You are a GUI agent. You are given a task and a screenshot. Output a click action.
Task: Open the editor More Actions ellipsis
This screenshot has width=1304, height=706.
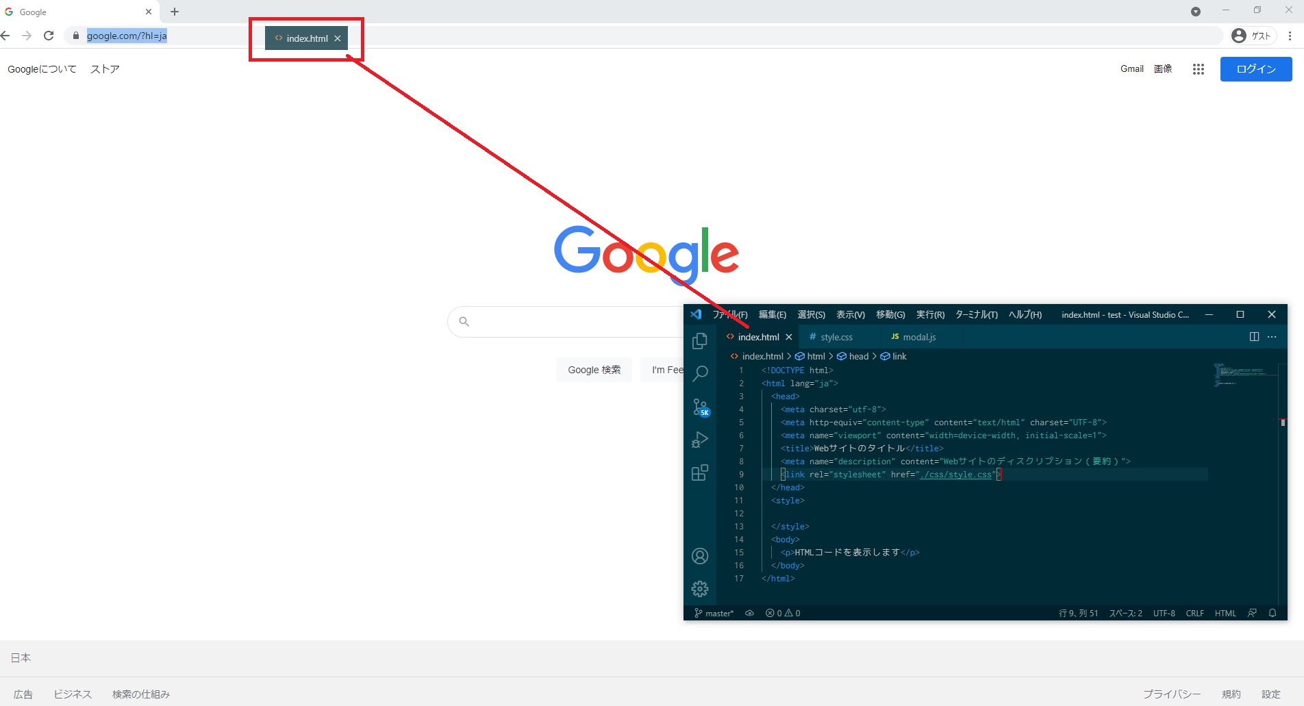[x=1272, y=337]
